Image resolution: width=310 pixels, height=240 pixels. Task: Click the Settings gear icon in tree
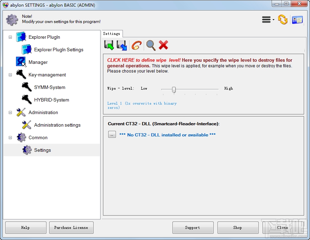pos(27,150)
